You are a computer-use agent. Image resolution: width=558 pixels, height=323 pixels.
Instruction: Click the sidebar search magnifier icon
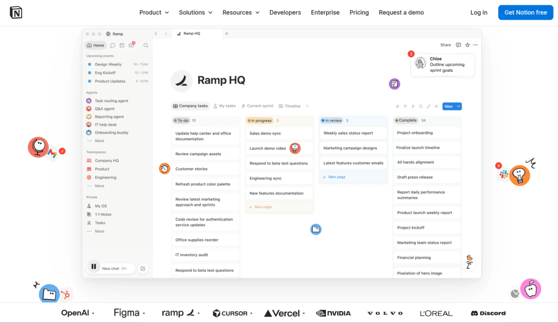pyautogui.click(x=145, y=45)
